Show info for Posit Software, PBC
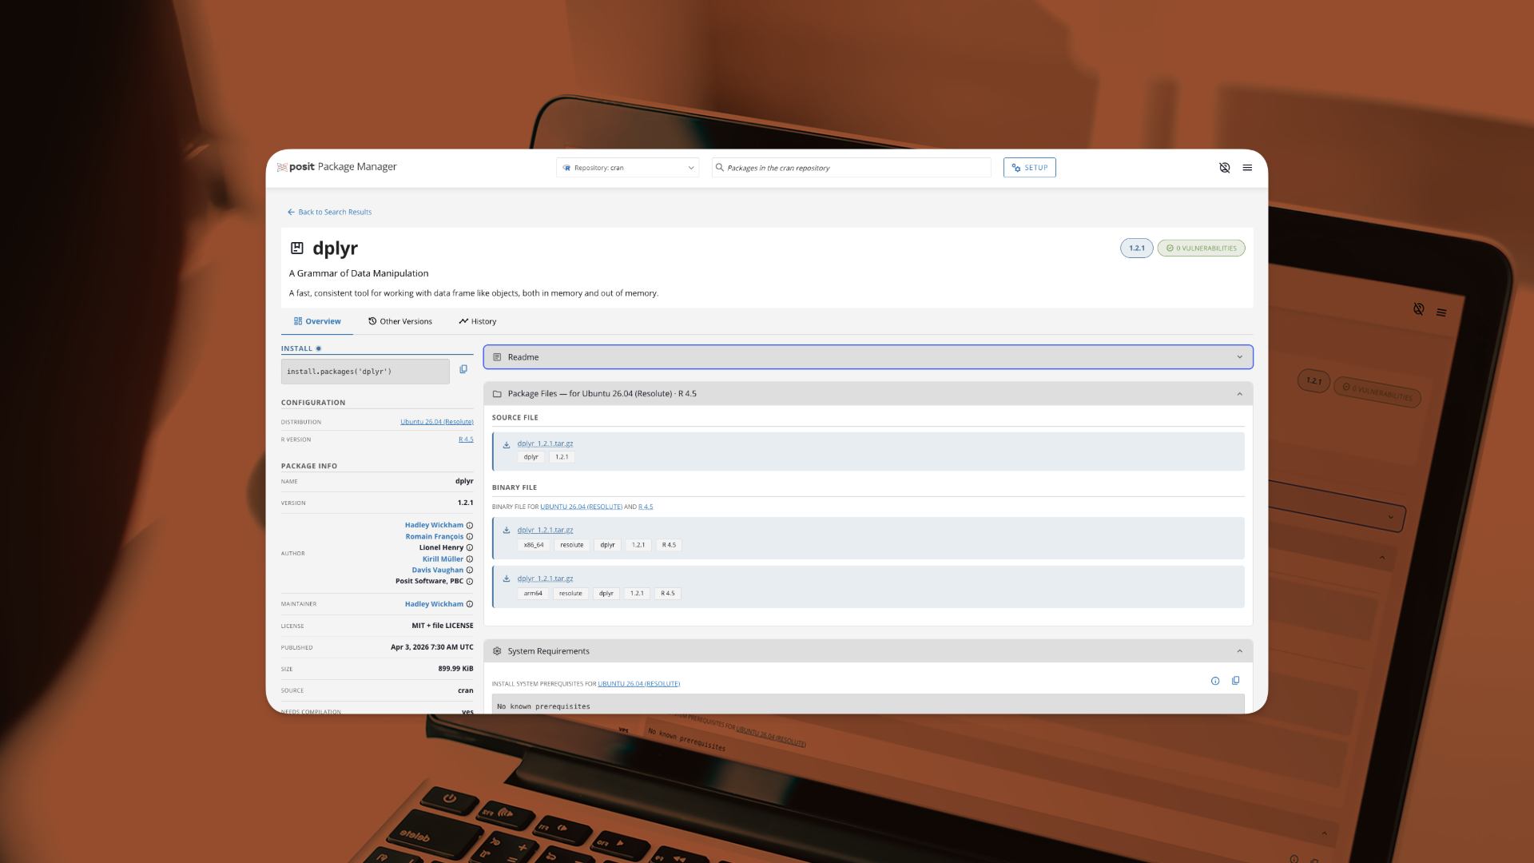Screen dimensions: 1534x863 click(470, 582)
